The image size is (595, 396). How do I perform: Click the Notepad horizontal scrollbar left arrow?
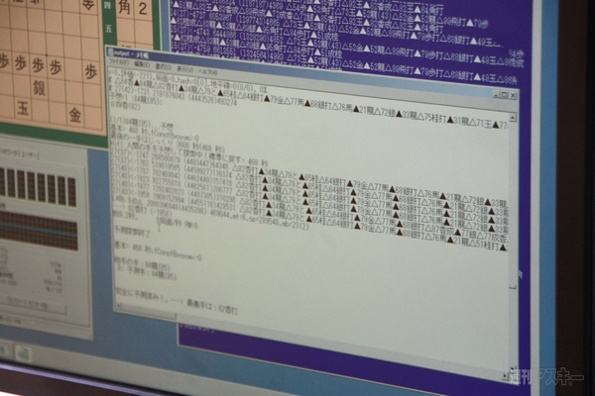(118, 306)
